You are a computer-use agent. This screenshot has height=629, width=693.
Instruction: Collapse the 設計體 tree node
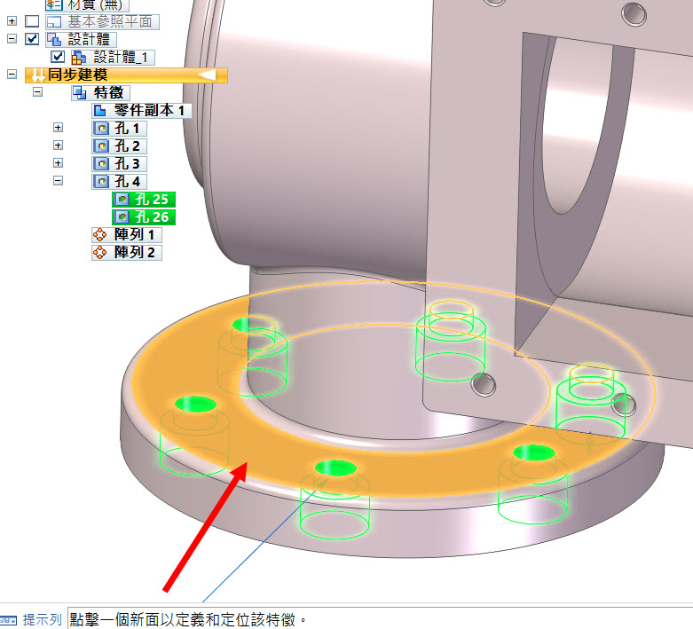point(12,39)
